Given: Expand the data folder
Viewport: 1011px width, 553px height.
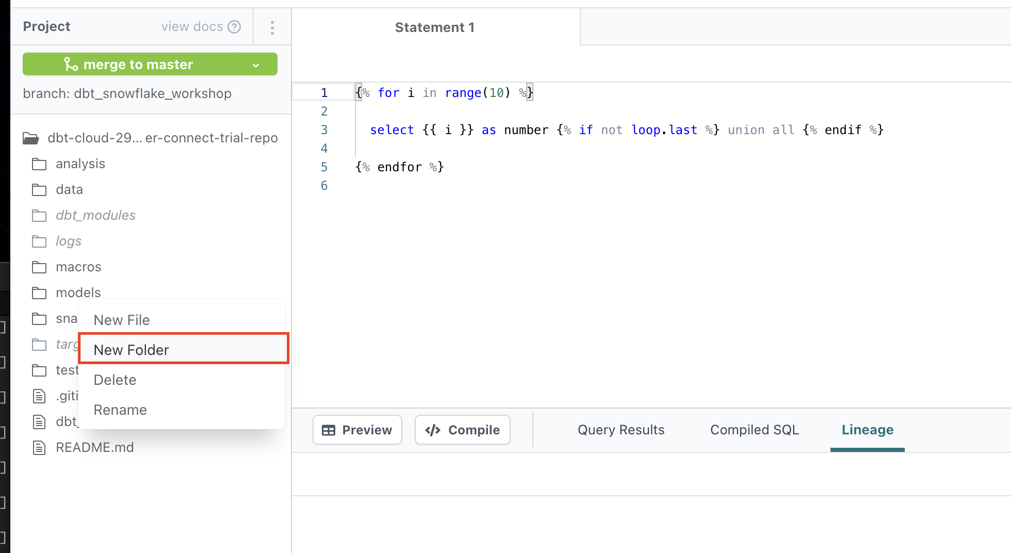Looking at the screenshot, I should pyautogui.click(x=69, y=189).
